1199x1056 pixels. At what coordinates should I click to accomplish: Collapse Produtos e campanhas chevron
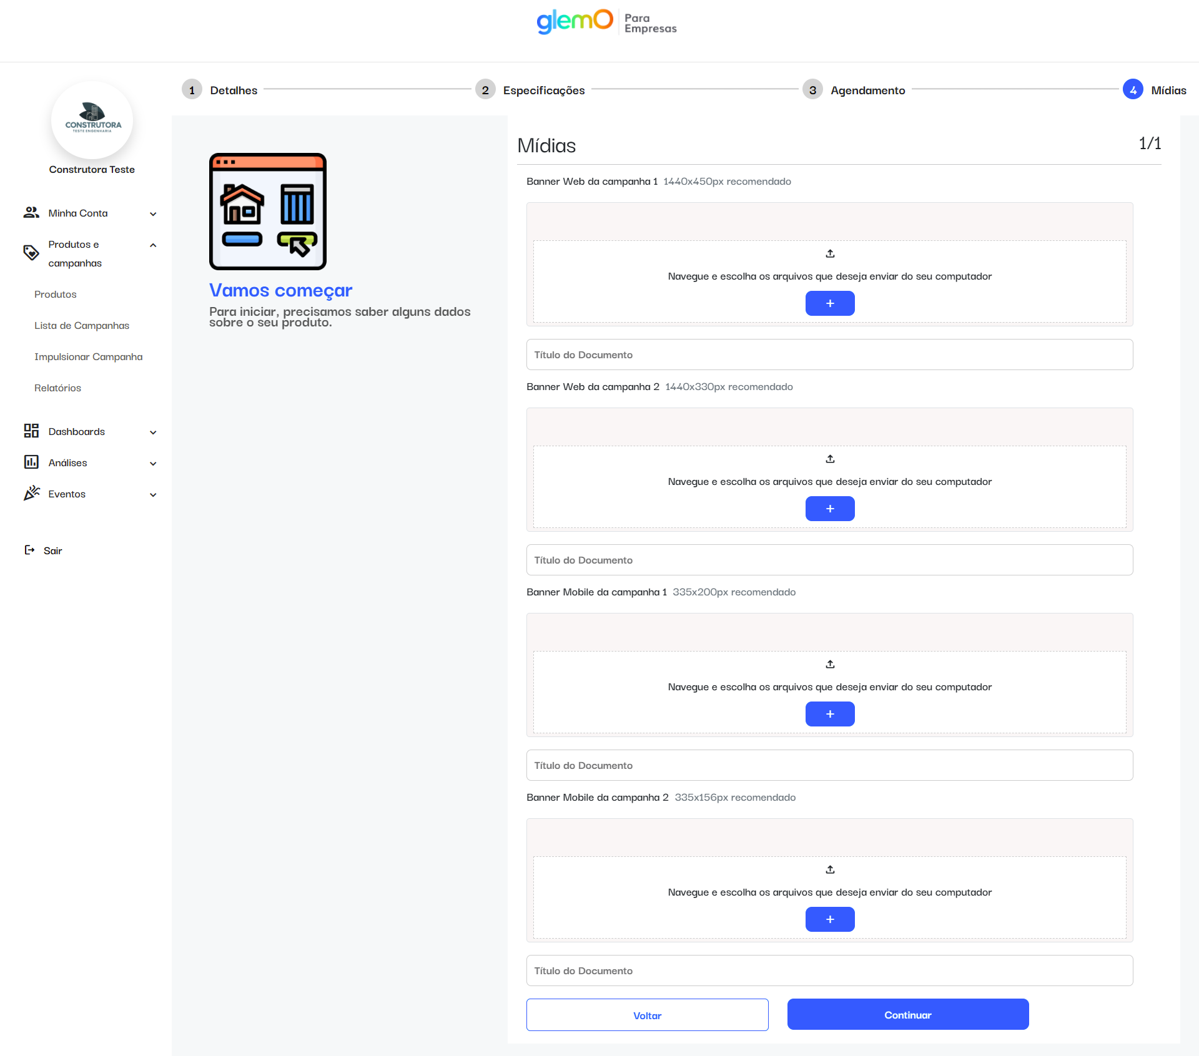pos(153,245)
